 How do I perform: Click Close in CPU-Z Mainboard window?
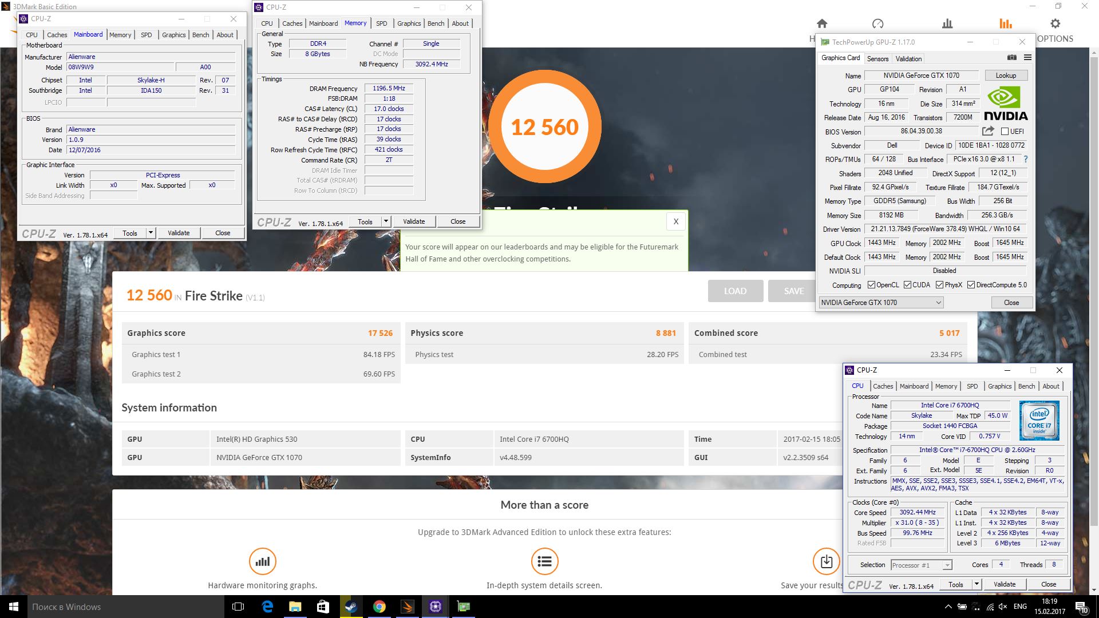pos(223,233)
